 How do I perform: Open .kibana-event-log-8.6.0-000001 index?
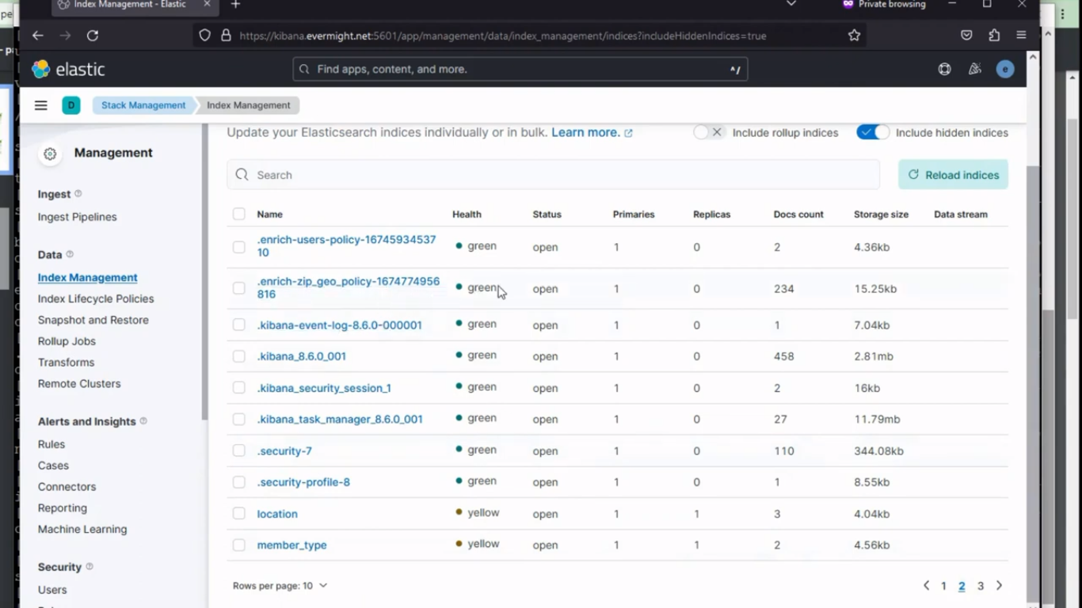click(x=339, y=325)
